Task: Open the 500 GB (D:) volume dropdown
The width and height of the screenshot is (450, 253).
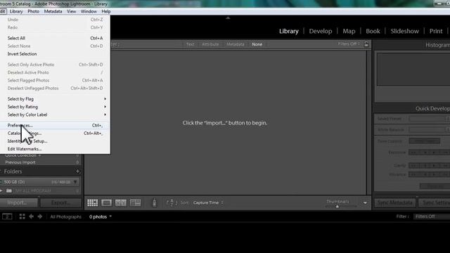Action: 75,182
